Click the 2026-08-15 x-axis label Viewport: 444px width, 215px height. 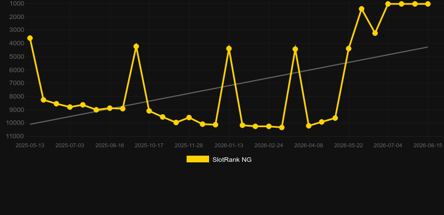[428, 146]
